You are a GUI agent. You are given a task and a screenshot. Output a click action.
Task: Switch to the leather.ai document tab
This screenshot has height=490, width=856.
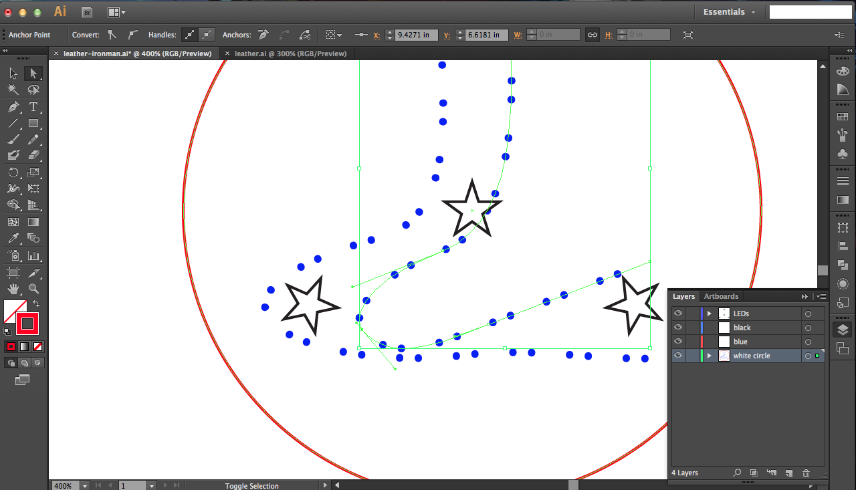290,53
